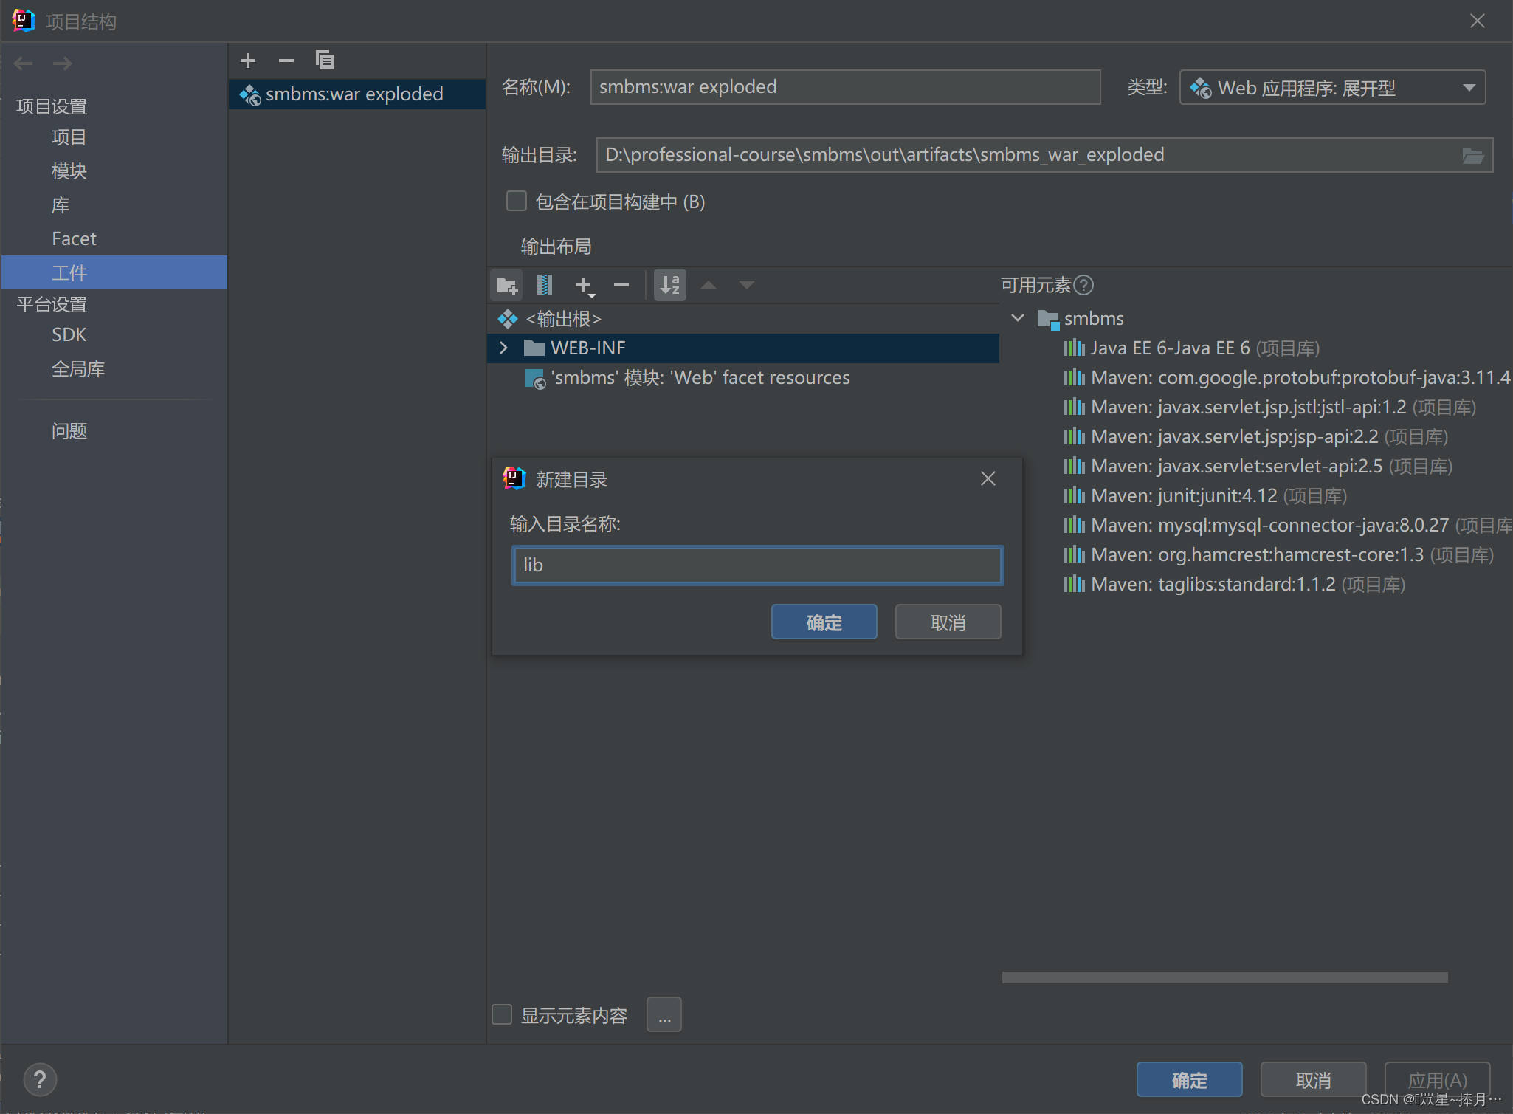Screen dimensions: 1513x1114
Task: Enable 包含在项目构建中 checkbox
Action: pyautogui.click(x=517, y=202)
